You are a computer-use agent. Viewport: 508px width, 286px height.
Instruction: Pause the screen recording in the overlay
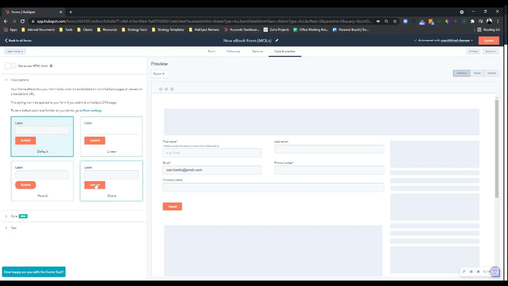pos(471,272)
